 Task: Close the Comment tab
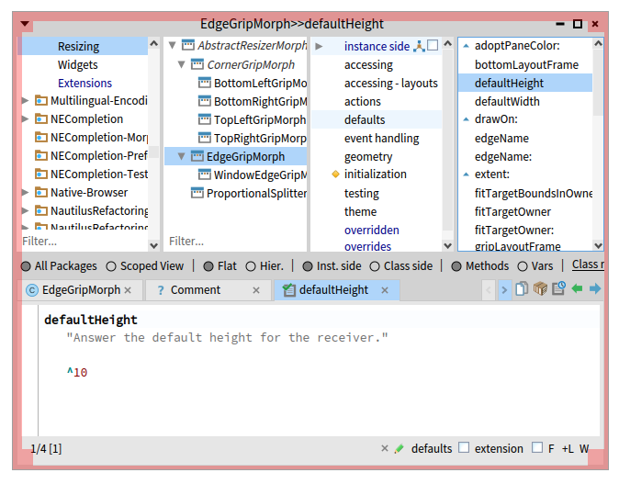[256, 290]
